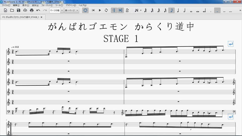Image resolution: width=242 pixels, height=136 pixels.
Task: Open the 表示(V) menu
Action: (26, 5)
